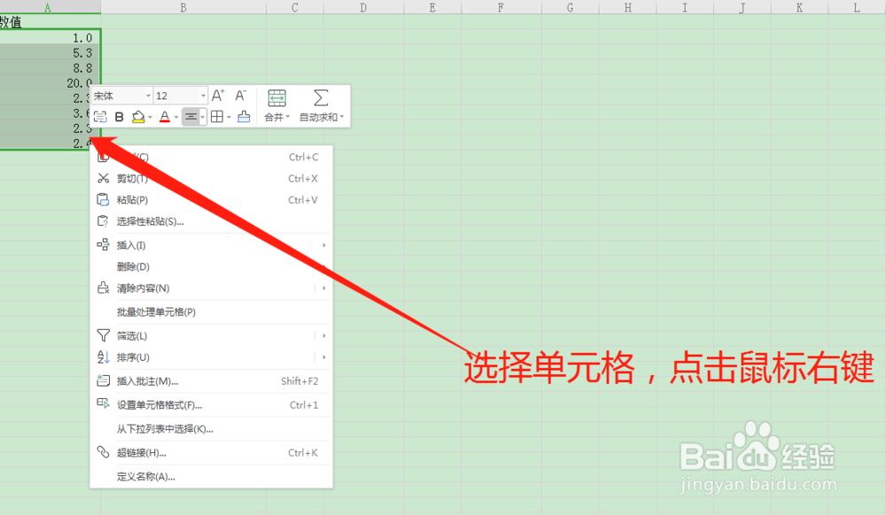This screenshot has width=886, height=515.
Task: Click the text alignment icon
Action: pyautogui.click(x=192, y=115)
